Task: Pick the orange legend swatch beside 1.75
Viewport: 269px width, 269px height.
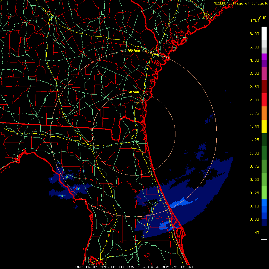Action: click(x=264, y=113)
